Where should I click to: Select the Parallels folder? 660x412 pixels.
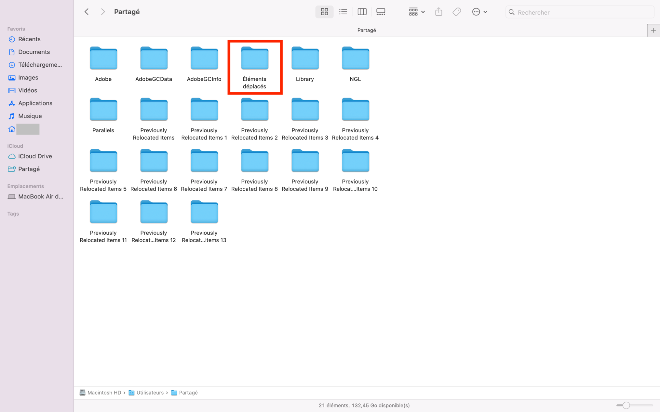pyautogui.click(x=103, y=116)
